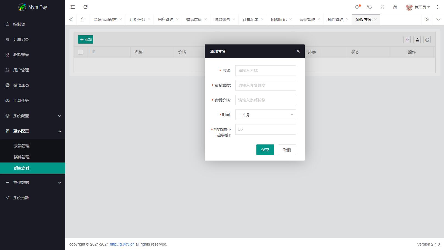Click the lock screen icon
The width and height of the screenshot is (444, 250).
coord(395,7)
